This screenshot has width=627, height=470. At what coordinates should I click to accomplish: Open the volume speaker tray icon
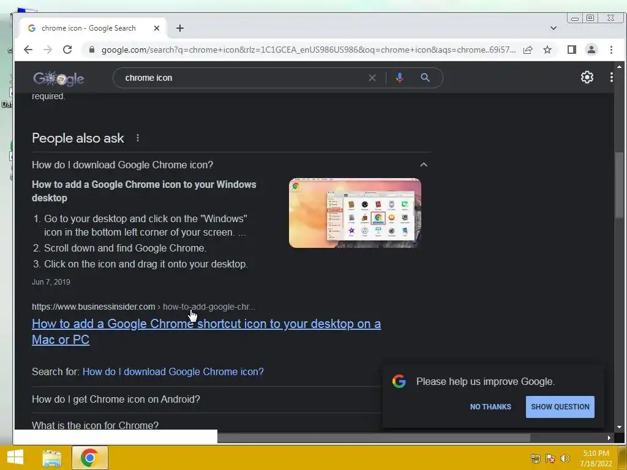click(565, 458)
